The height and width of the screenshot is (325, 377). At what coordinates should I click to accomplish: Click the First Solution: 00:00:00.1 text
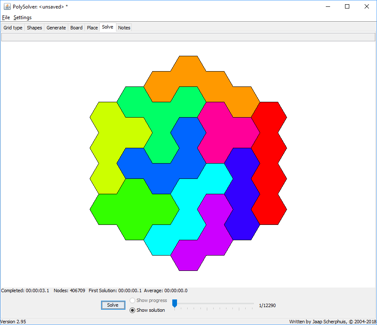[x=115, y=290]
